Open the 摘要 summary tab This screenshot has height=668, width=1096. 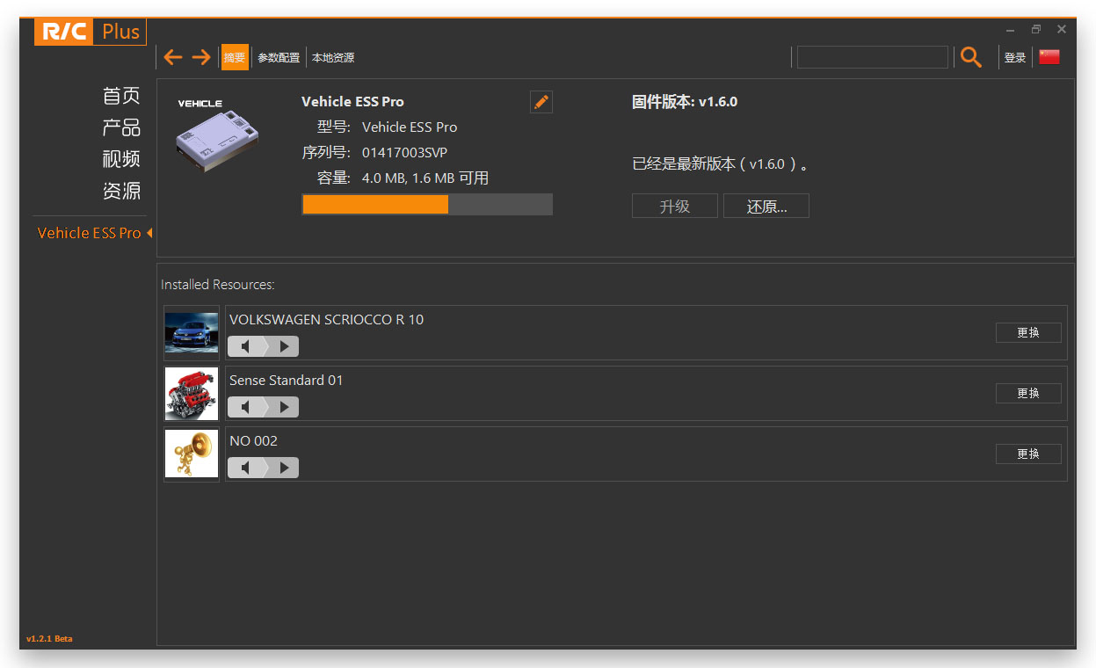tap(235, 57)
